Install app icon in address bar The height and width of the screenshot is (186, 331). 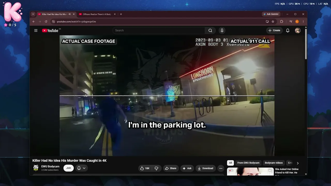click(267, 22)
